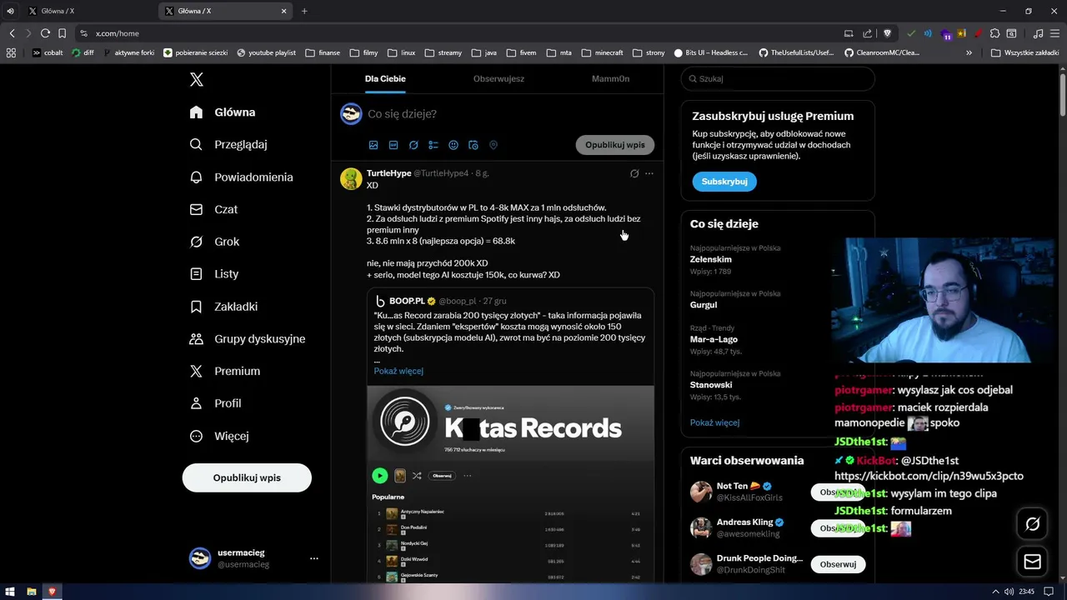Open BOOP.PL quoted account name
This screenshot has width=1067, height=600.
click(x=407, y=301)
